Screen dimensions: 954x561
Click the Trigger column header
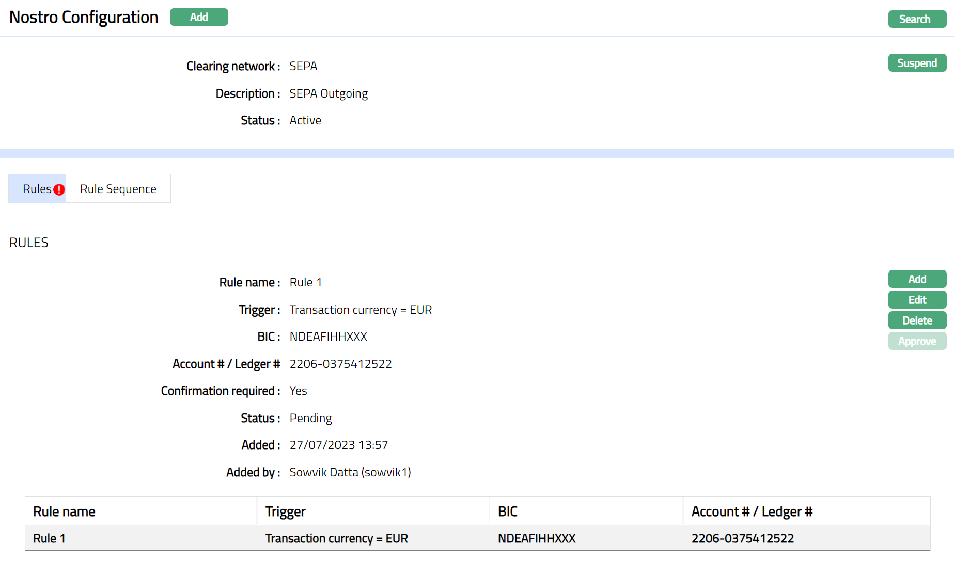[286, 511]
